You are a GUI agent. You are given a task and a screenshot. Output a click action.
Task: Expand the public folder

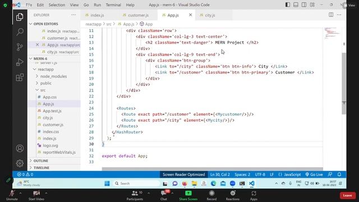tap(46, 83)
